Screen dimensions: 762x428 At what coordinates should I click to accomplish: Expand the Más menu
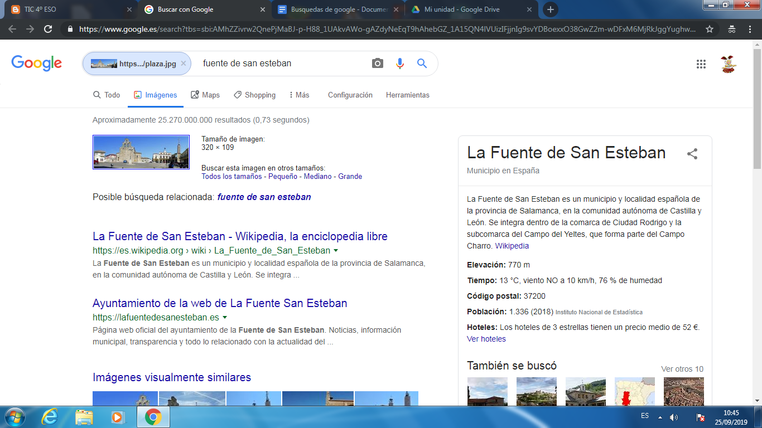tap(299, 95)
